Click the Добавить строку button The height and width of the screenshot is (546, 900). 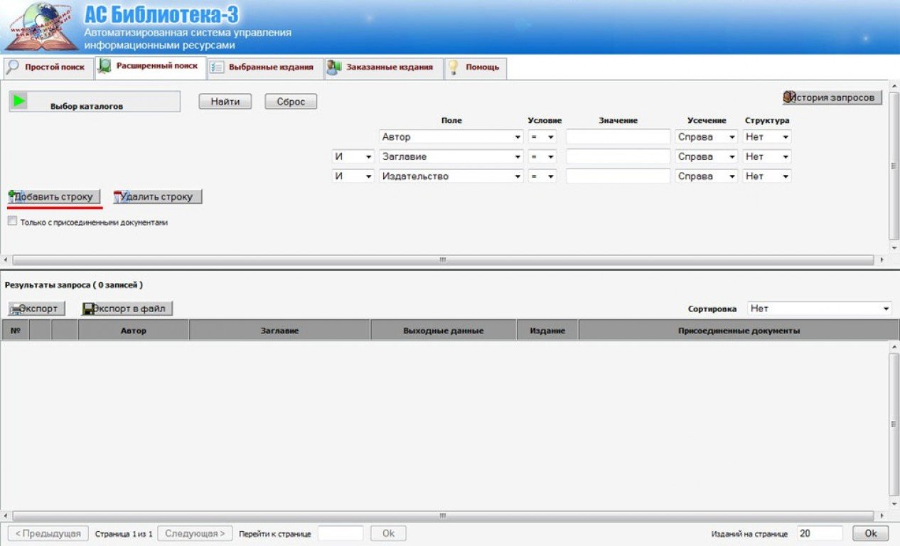pyautogui.click(x=55, y=197)
